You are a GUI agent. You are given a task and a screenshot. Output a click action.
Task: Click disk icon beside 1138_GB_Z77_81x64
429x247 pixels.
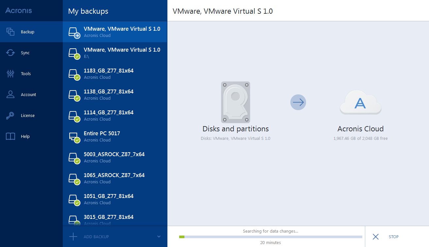click(x=74, y=95)
